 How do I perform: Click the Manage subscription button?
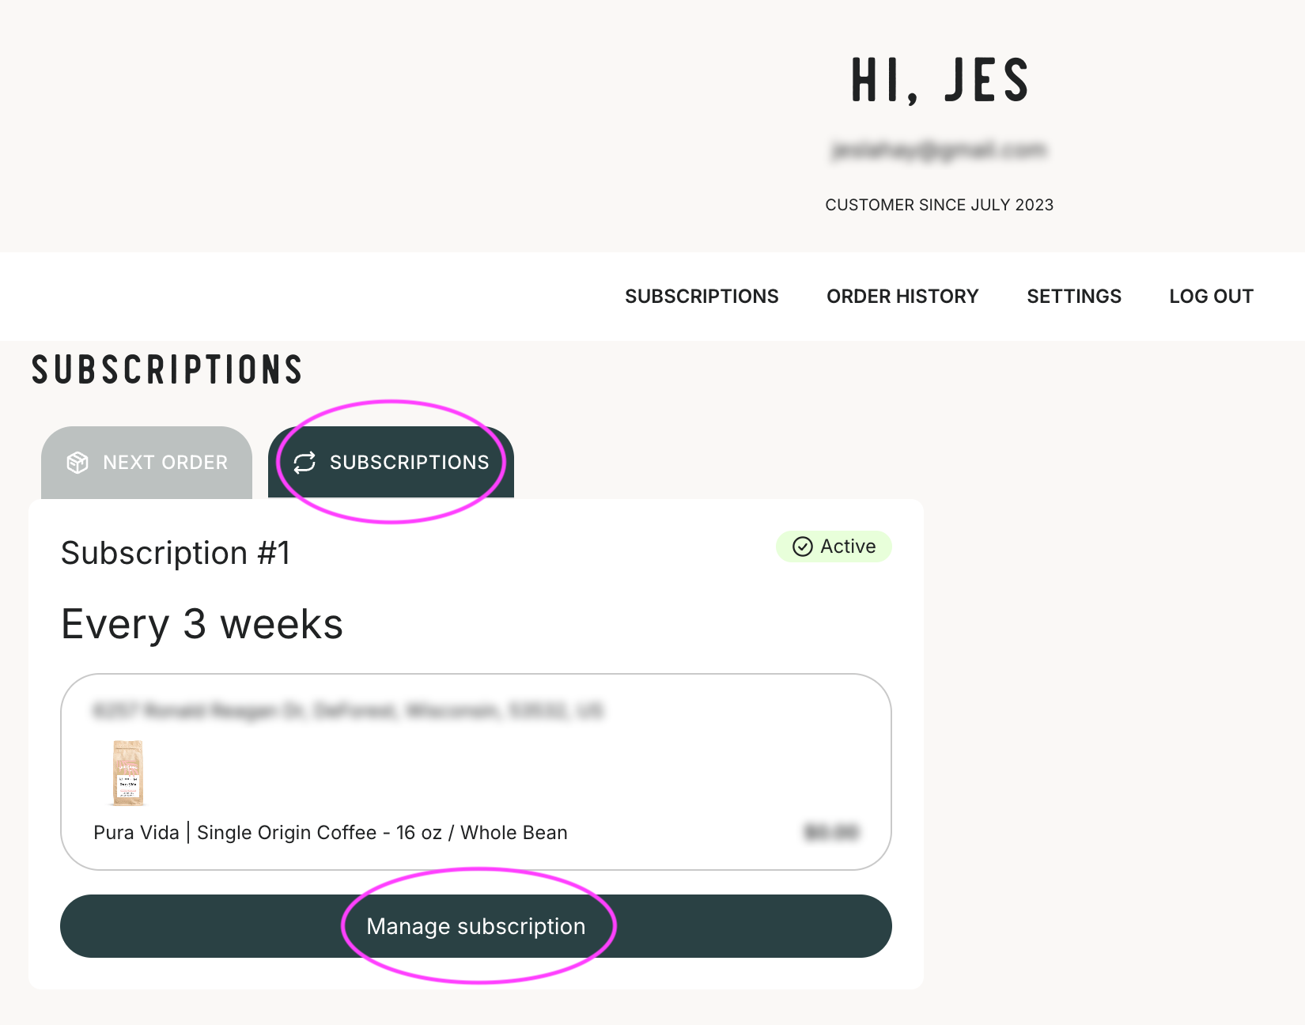coord(476,926)
